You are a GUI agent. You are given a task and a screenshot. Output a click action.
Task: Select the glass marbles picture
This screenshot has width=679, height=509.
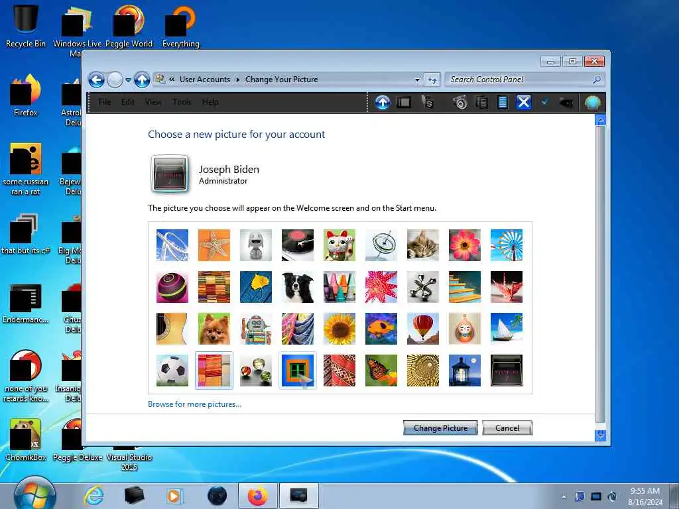pyautogui.click(x=256, y=370)
